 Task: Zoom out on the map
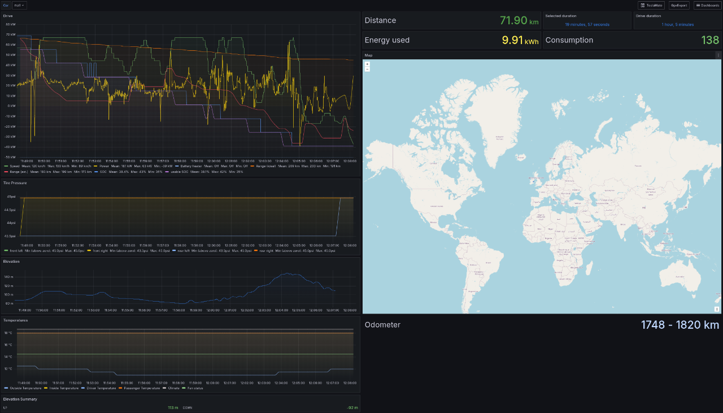coord(367,69)
